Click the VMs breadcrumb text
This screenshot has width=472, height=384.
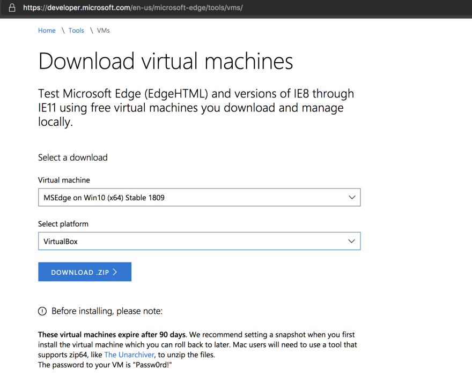click(103, 31)
